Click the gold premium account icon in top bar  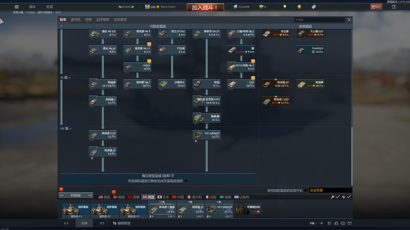tap(299, 7)
